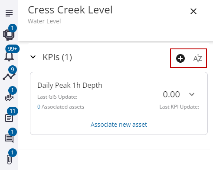
Task: Open the paperclip attachments icon
Action: tap(10, 160)
